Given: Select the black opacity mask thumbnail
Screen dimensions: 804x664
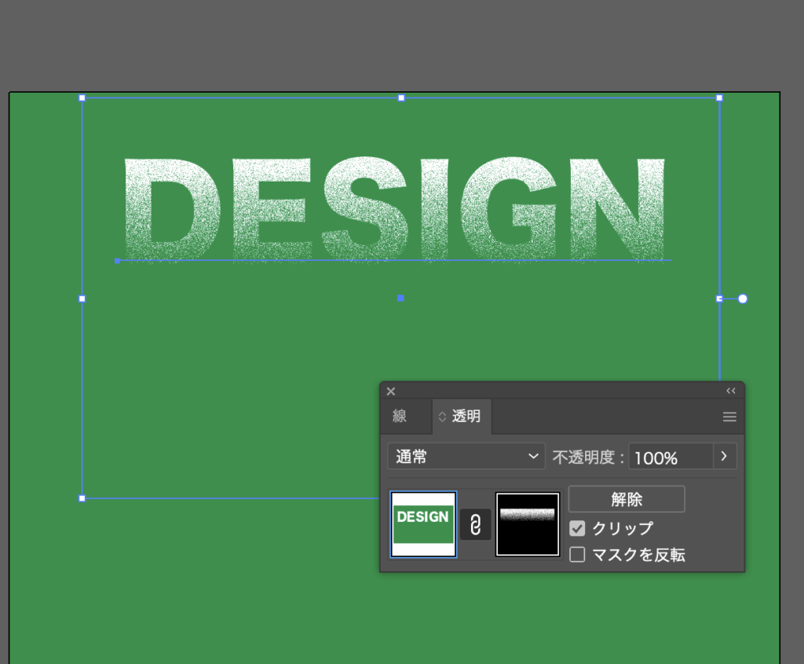Looking at the screenshot, I should (x=528, y=524).
